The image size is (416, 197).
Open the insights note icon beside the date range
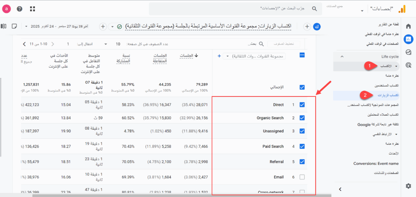(15, 26)
